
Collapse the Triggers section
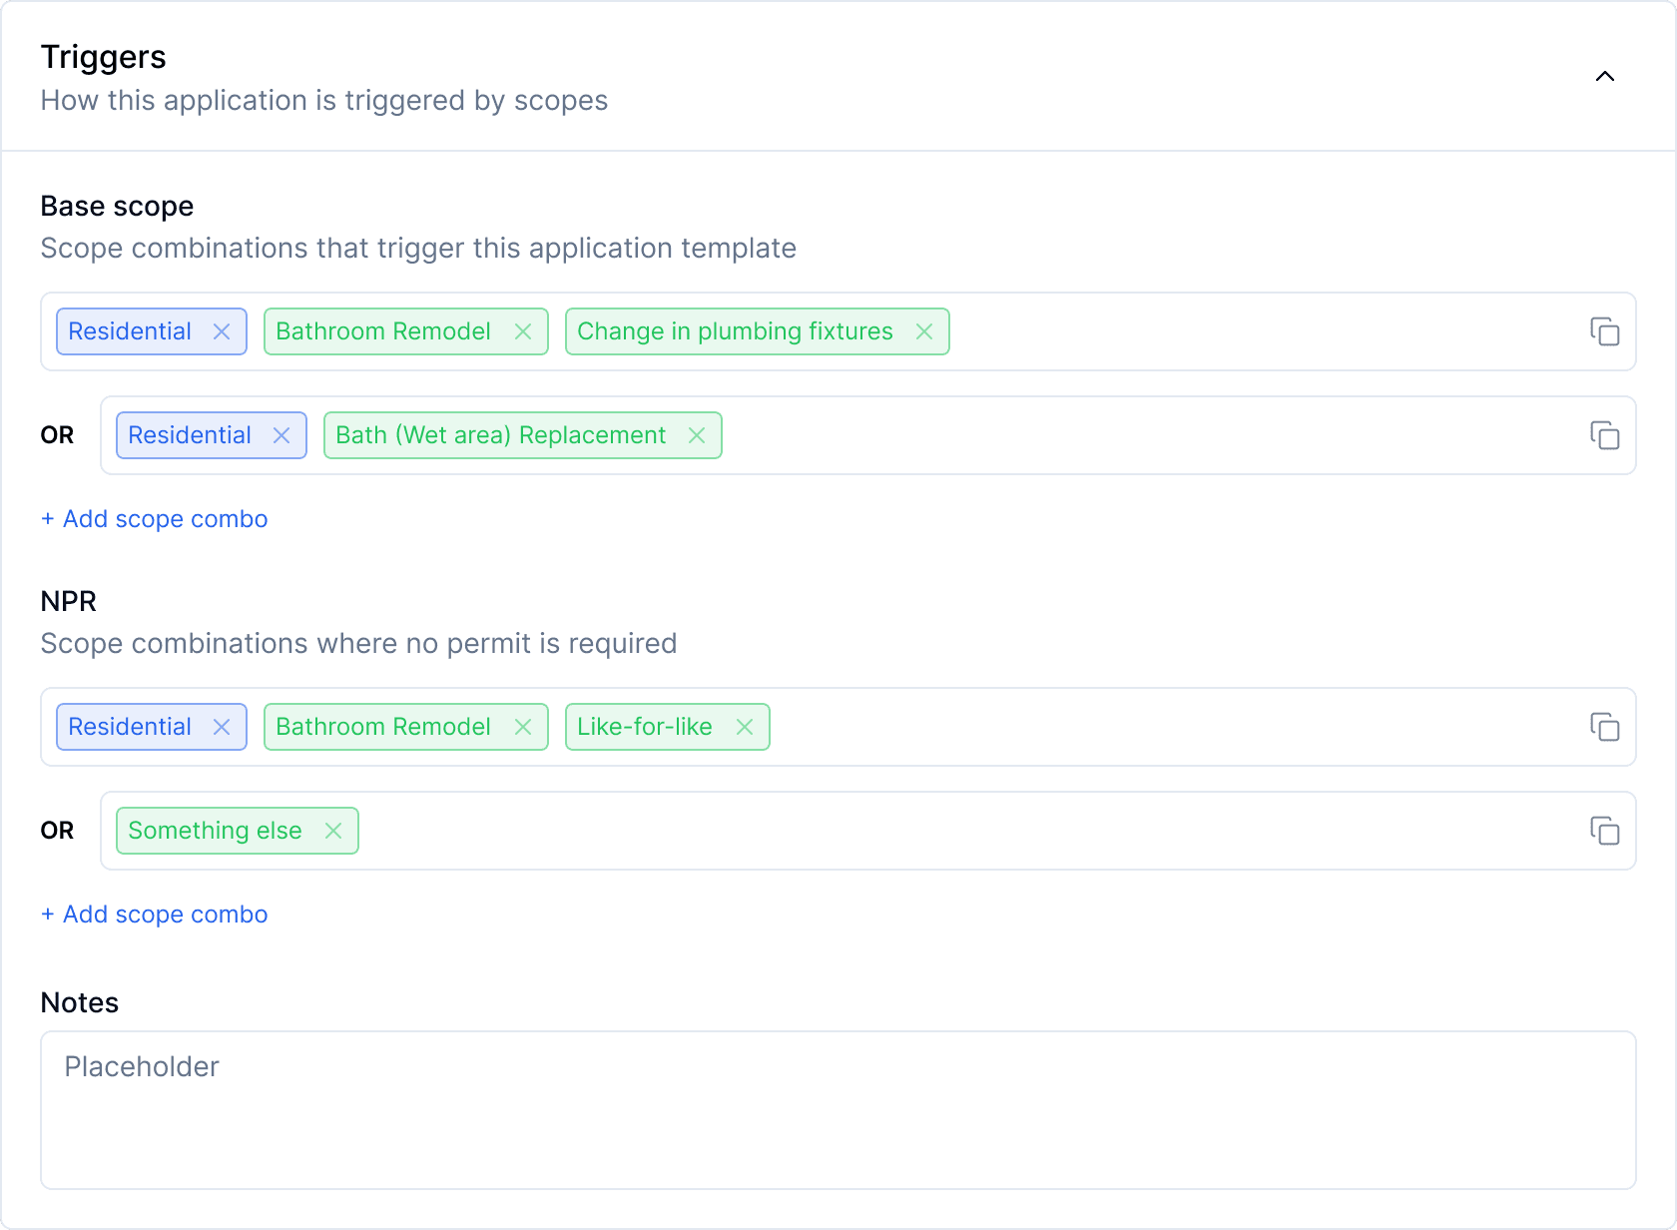1605,75
